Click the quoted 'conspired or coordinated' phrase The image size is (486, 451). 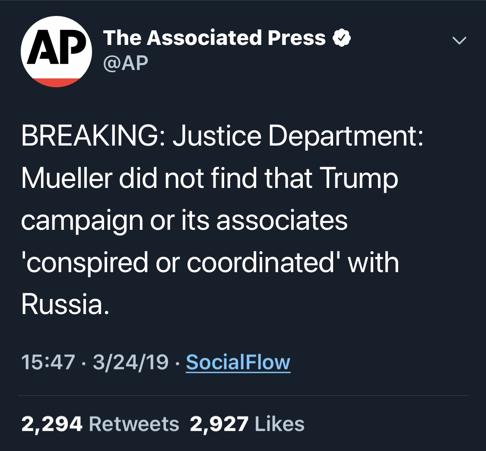tap(181, 263)
